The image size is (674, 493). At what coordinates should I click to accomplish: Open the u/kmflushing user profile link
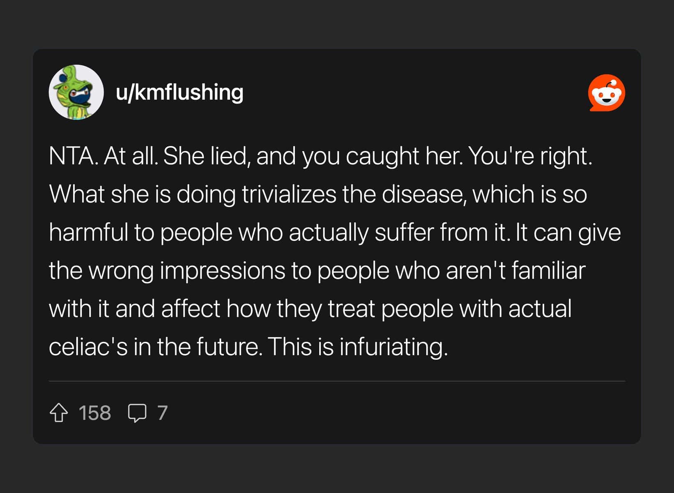179,92
